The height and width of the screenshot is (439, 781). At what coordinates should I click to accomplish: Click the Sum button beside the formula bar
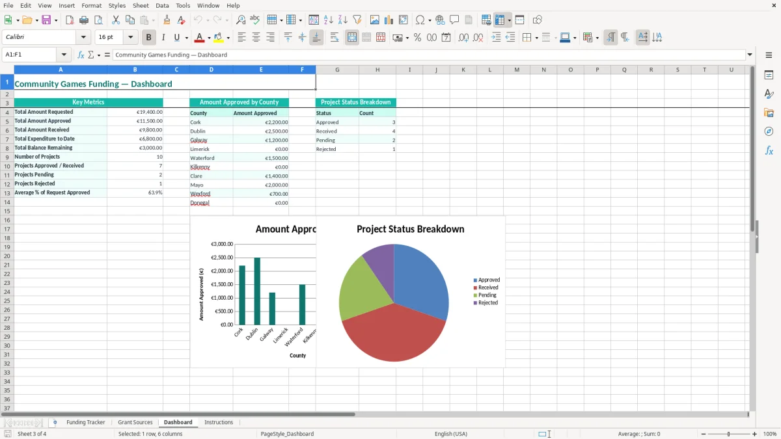tap(91, 55)
